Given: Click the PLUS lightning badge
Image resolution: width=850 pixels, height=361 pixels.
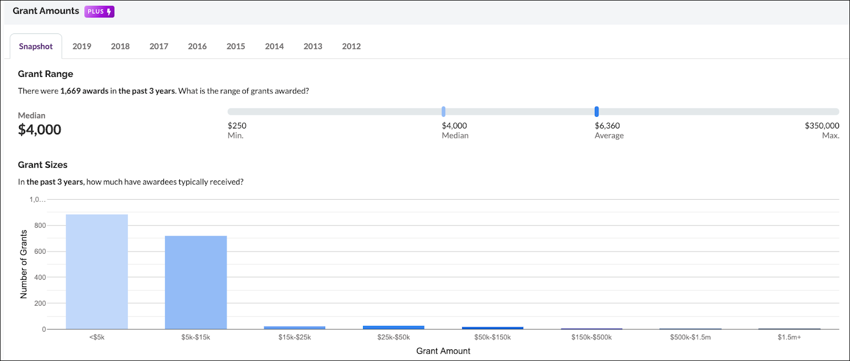Looking at the screenshot, I should pos(99,12).
